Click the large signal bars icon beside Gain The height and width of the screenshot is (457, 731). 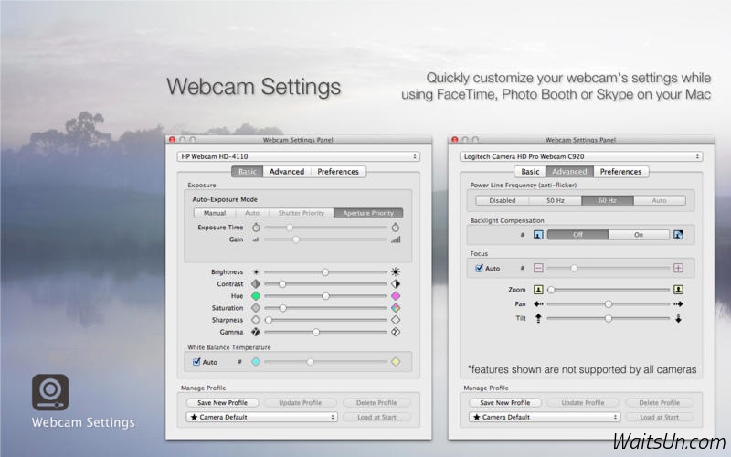tap(396, 239)
